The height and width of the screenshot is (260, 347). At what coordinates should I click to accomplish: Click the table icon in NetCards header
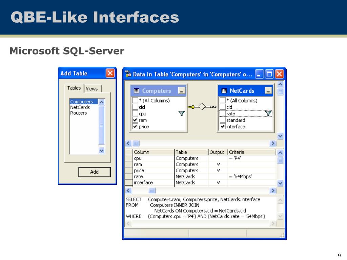(224, 91)
